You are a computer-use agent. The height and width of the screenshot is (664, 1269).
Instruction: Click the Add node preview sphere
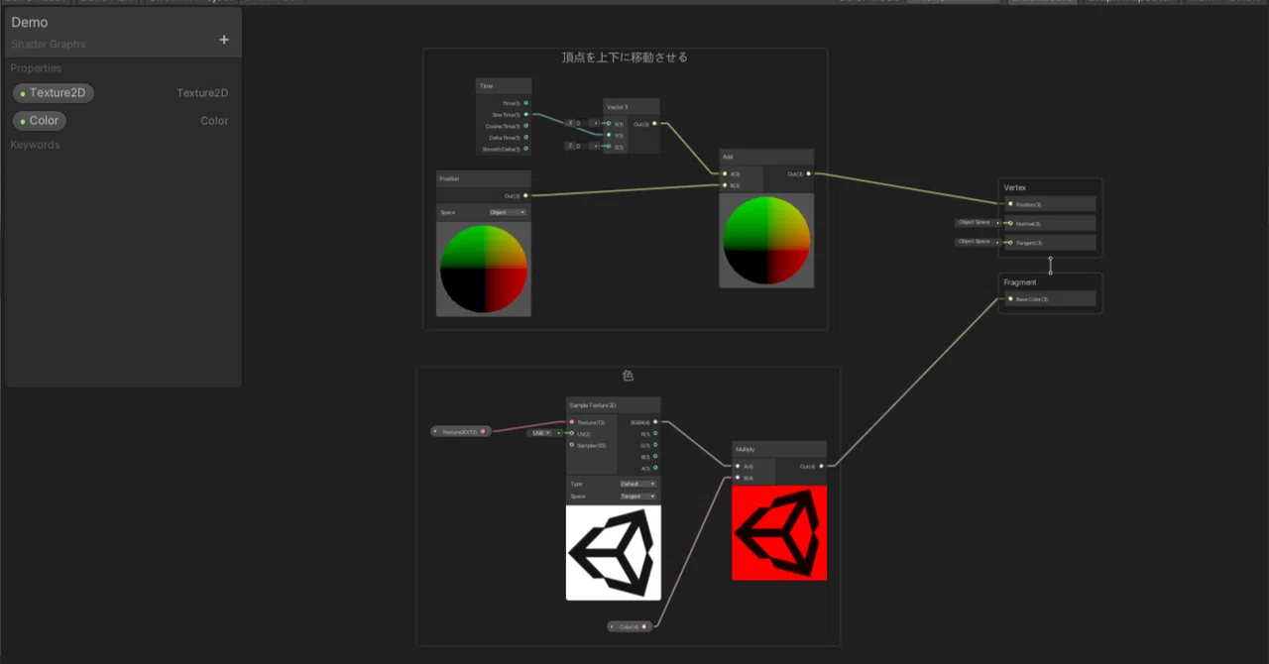[x=766, y=240]
